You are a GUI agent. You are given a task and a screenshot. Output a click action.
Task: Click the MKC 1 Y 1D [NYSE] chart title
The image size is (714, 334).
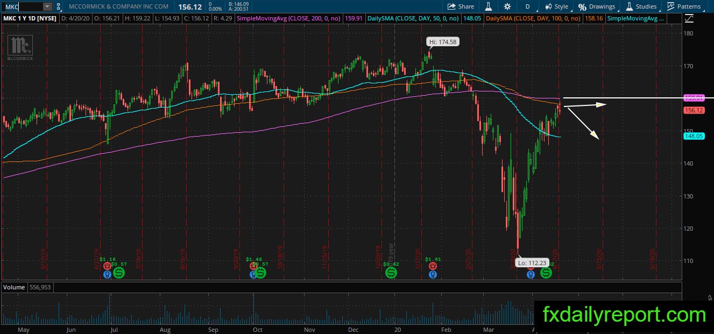[x=30, y=18]
